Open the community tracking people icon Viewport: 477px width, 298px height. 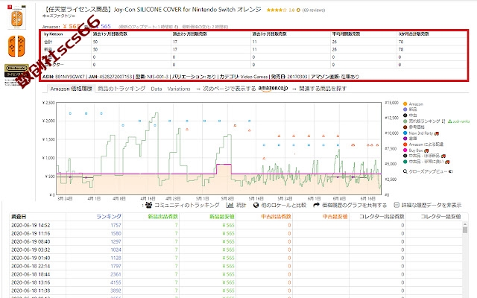click(x=148, y=205)
